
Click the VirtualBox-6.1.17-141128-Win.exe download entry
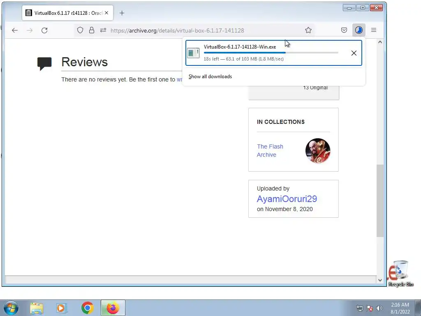[x=273, y=53]
